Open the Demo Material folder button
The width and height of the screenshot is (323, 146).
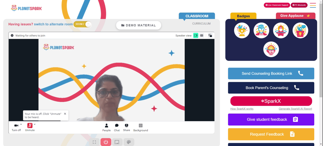click(x=139, y=25)
